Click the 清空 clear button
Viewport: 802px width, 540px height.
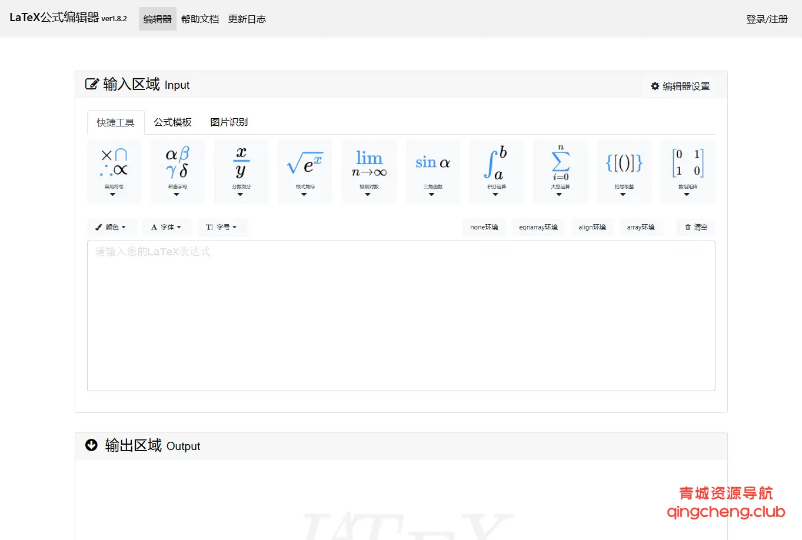(696, 227)
